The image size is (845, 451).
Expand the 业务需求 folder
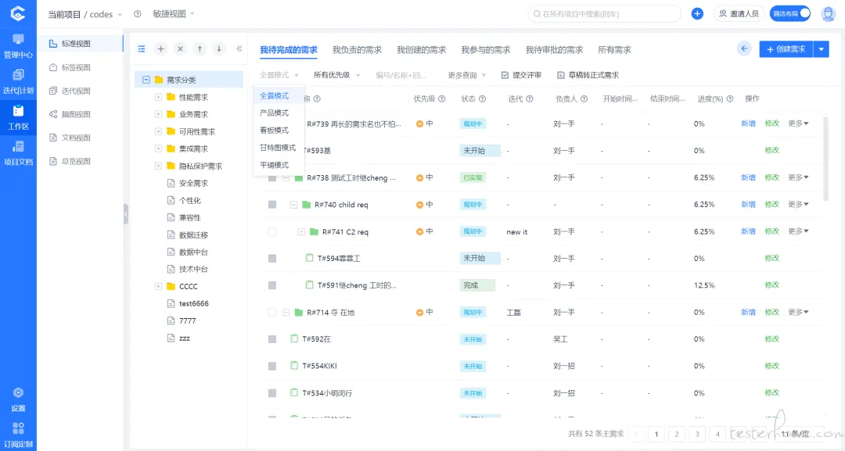pyautogui.click(x=158, y=114)
